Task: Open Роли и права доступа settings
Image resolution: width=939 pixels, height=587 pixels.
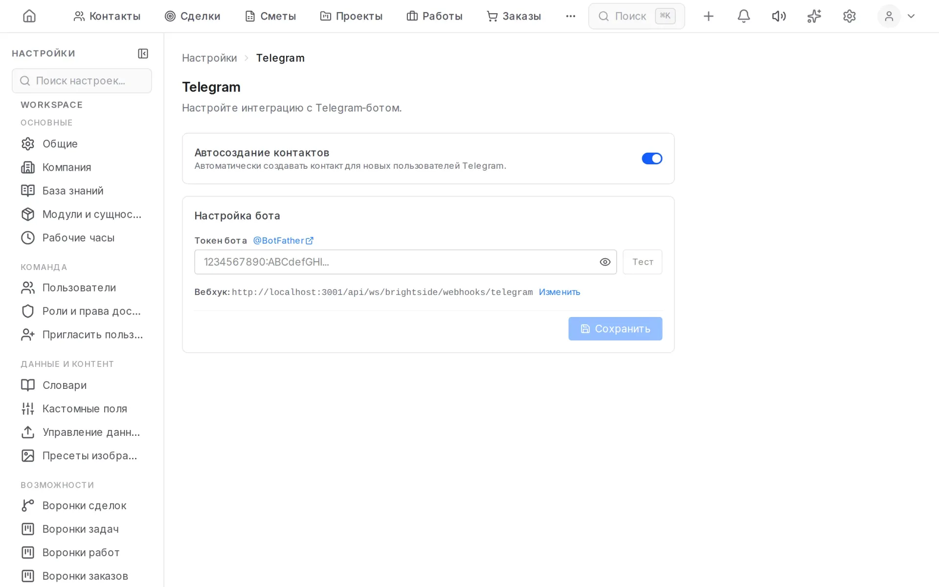Action: 82,311
